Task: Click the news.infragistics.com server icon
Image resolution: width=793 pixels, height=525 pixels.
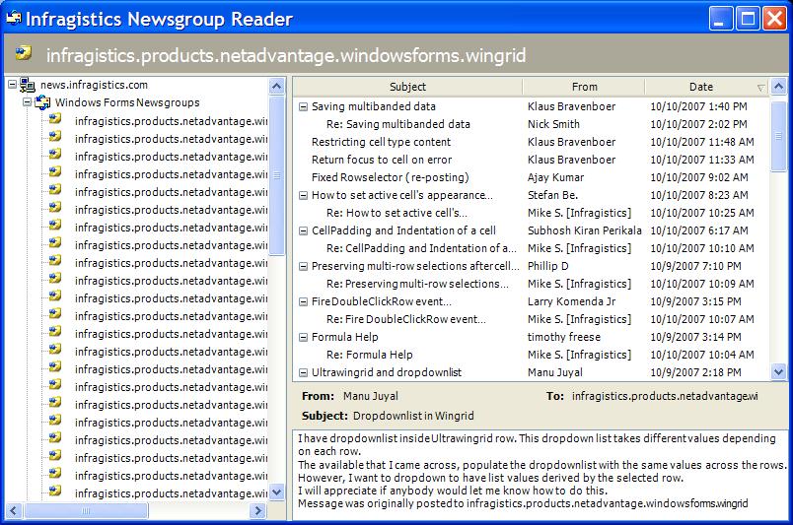Action: (x=28, y=85)
